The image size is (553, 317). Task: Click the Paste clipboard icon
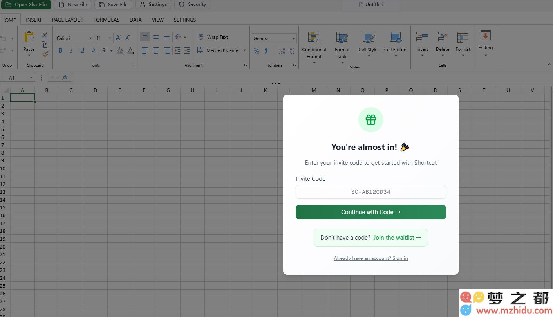point(29,38)
